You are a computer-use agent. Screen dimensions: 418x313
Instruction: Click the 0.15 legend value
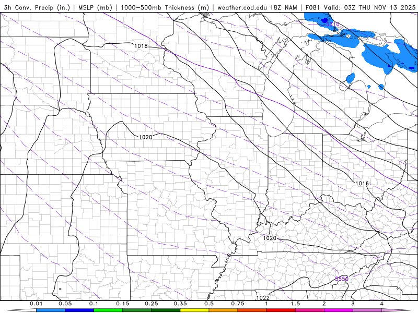[123, 304]
